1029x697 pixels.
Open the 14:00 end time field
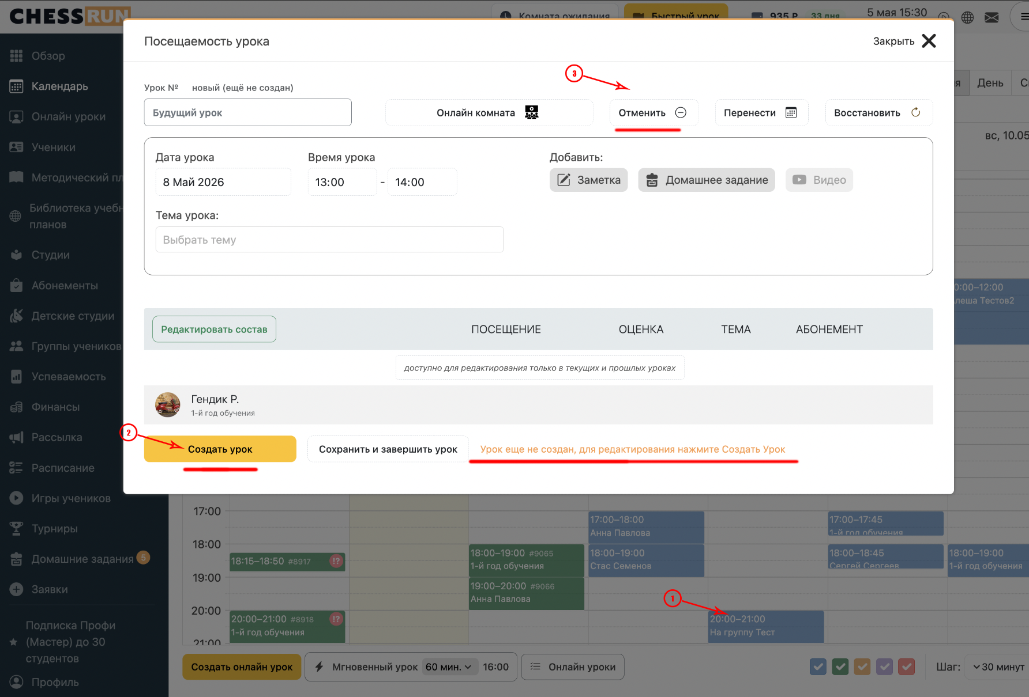tap(422, 182)
